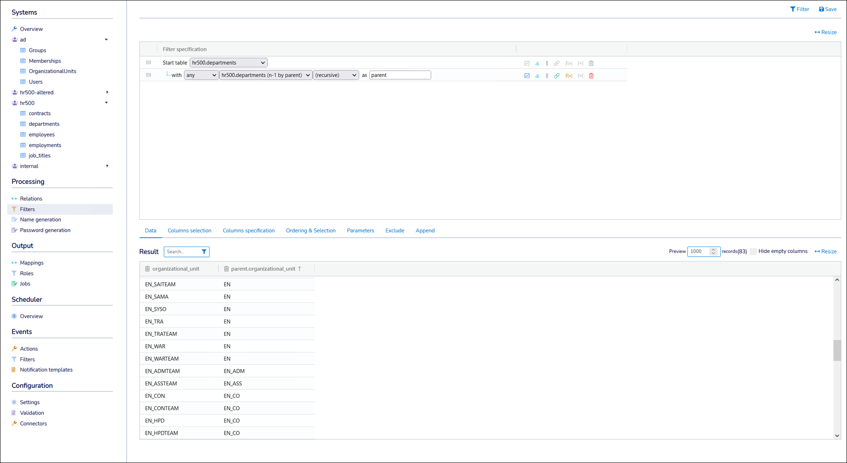Screen dimensions: 847x463
Task: Toggle the blue checkbox in the relation row
Action: (x=527, y=76)
